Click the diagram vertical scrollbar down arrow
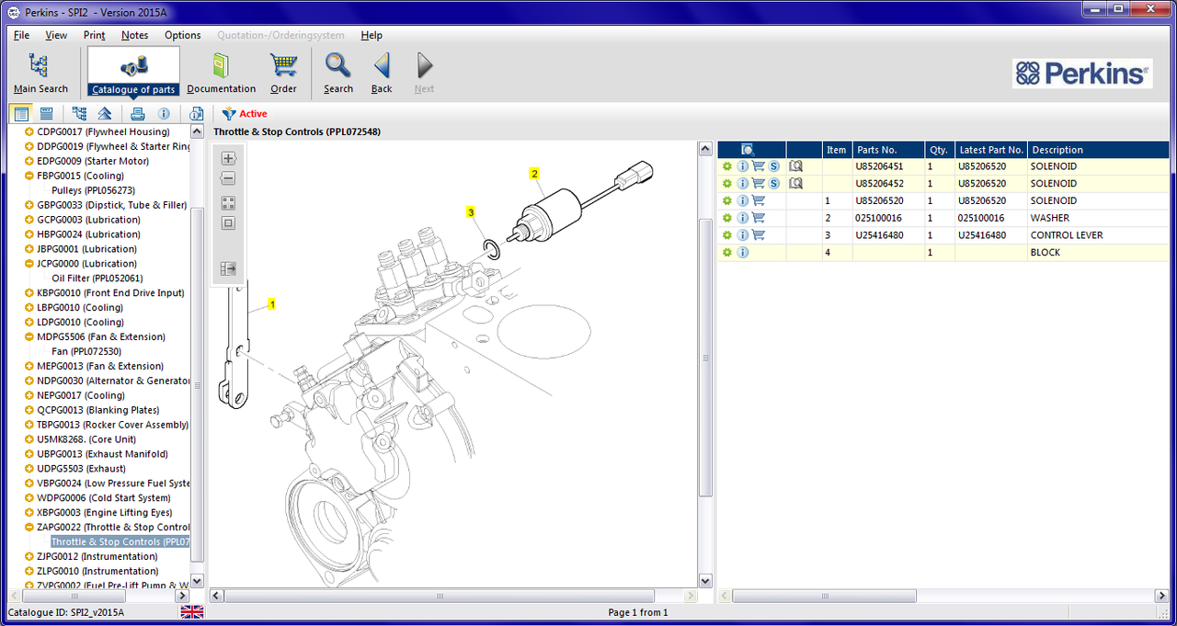This screenshot has width=1177, height=626. click(705, 581)
